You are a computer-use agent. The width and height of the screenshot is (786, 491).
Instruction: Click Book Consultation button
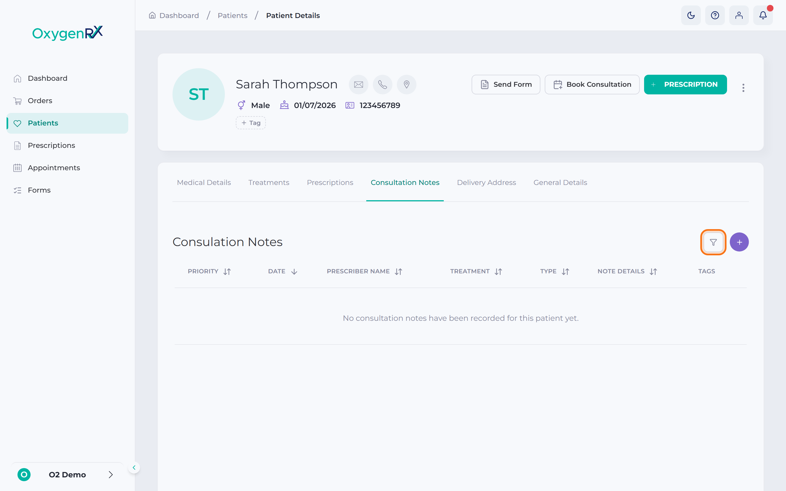(x=592, y=85)
